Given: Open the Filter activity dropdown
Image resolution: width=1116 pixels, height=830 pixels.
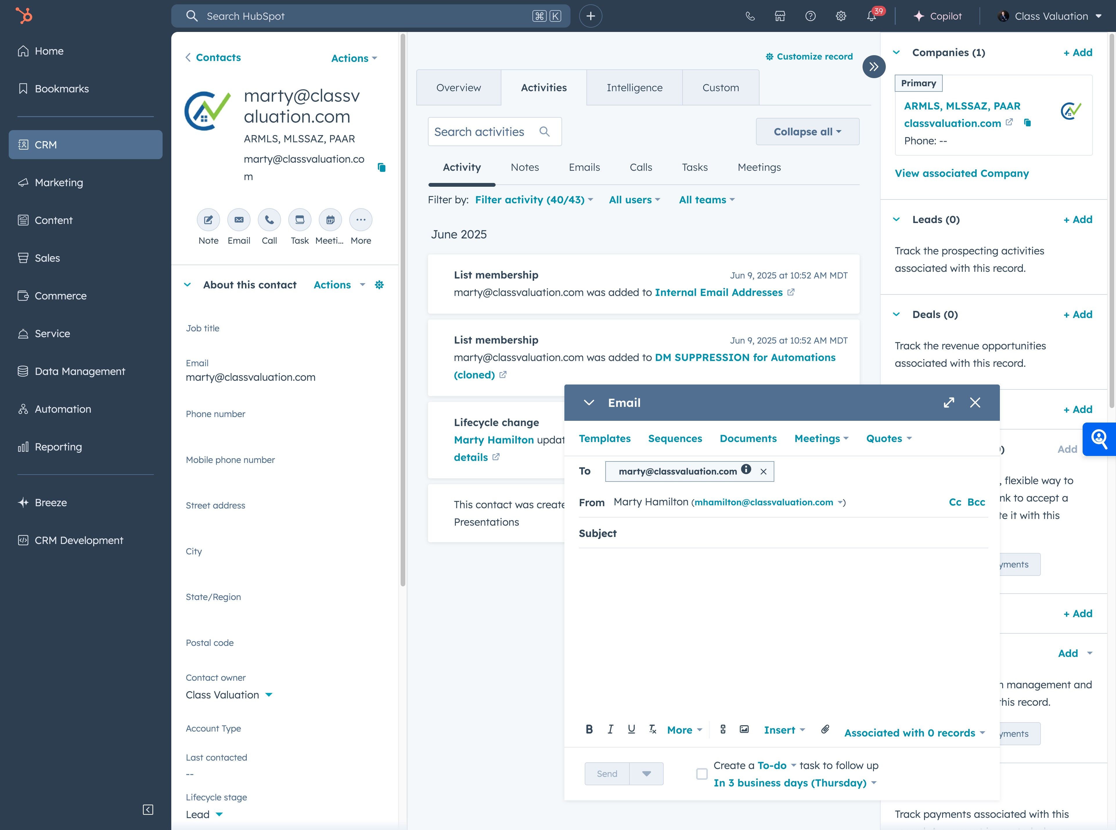Looking at the screenshot, I should point(533,200).
